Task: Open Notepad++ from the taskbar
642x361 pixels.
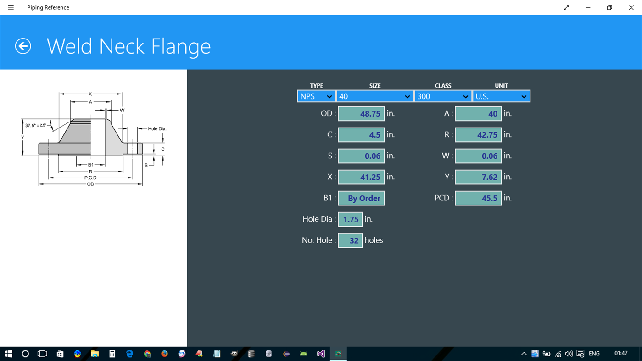Action: [x=216, y=354]
